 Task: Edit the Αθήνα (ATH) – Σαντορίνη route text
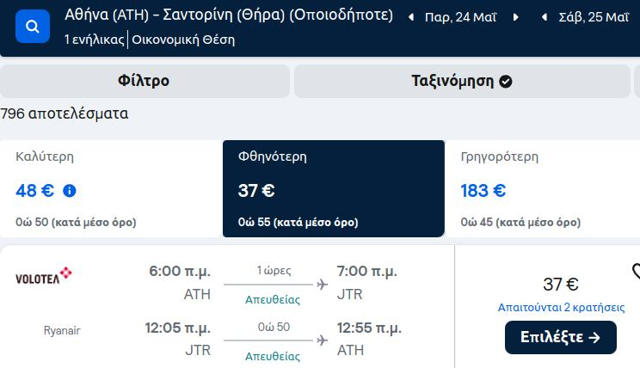tap(229, 15)
